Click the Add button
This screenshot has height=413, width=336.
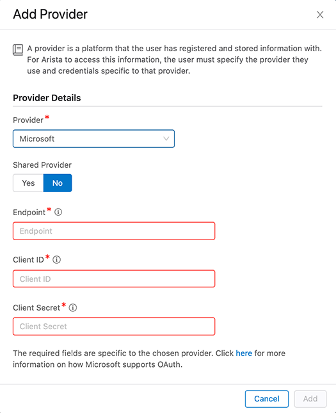(310, 399)
